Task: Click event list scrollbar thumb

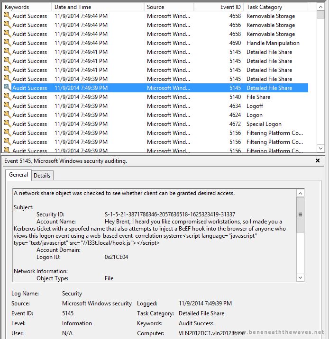Action: click(320, 15)
